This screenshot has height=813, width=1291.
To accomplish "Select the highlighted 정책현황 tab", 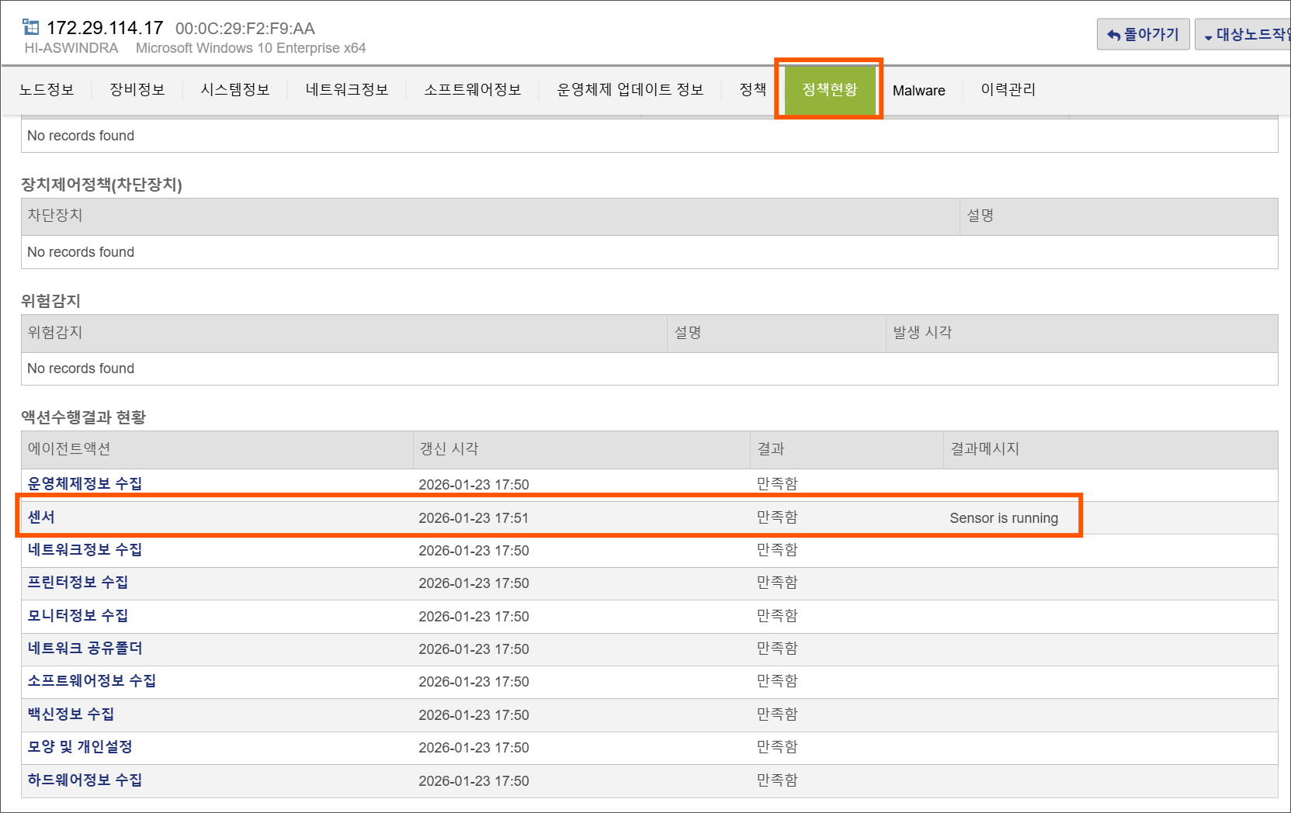I will coord(829,90).
